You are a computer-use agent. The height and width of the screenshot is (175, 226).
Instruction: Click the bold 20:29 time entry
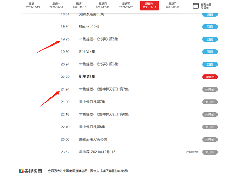click(65, 77)
